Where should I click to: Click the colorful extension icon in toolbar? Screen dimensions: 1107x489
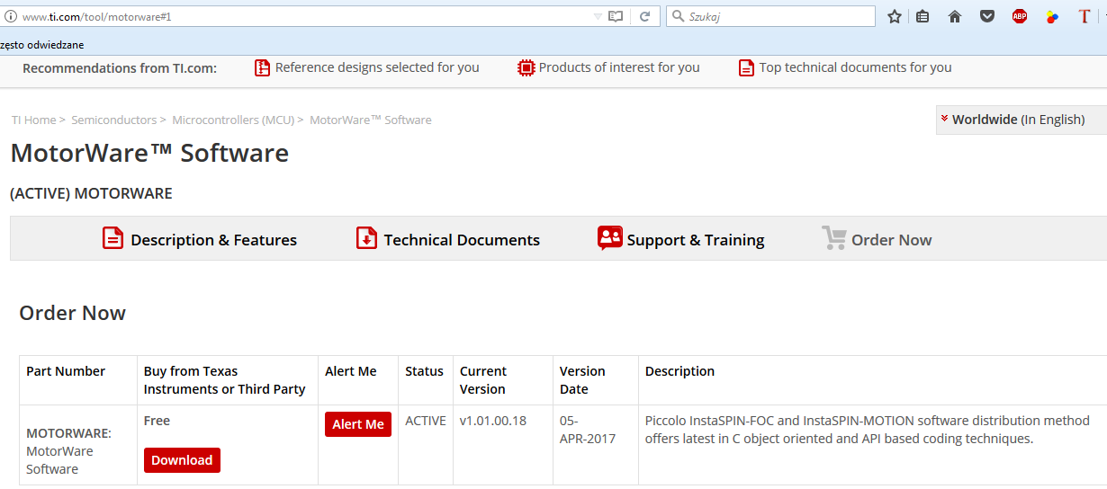pyautogui.click(x=1052, y=16)
